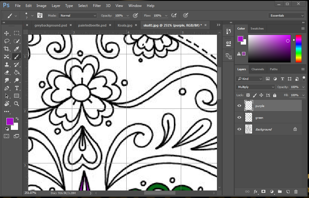Open the Filter menu
Image resolution: width=309 pixels, height=198 pixels.
pyautogui.click(x=97, y=5)
